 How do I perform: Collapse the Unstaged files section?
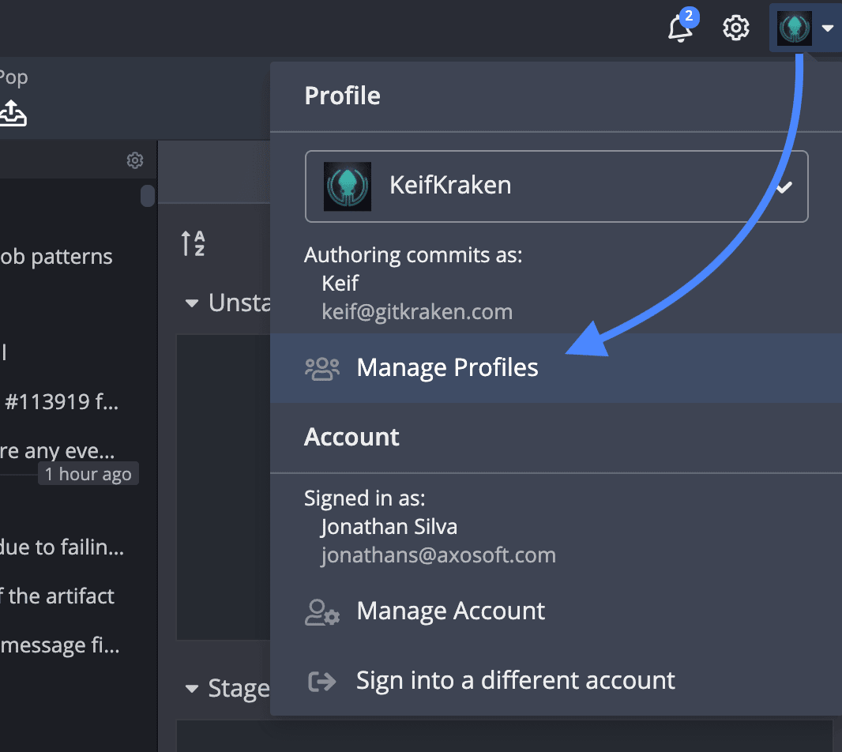(191, 303)
